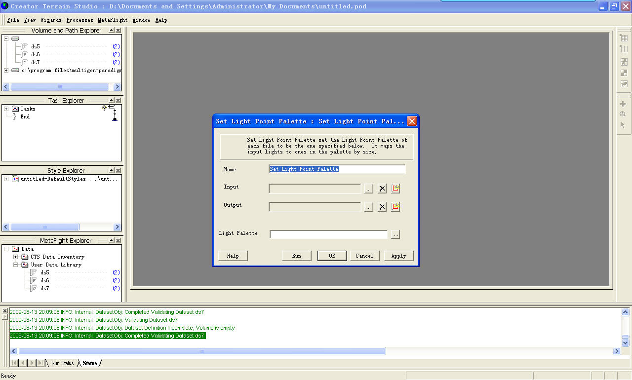
Task: Click the Data folder icon in MetaFlight Explorer
Action: [15, 249]
